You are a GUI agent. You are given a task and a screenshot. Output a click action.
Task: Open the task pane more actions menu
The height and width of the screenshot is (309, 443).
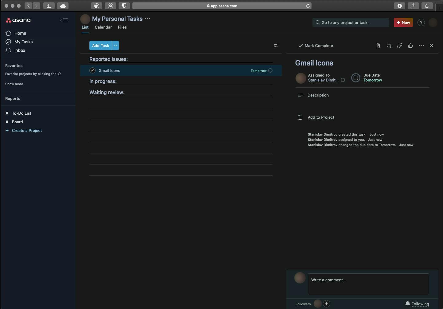pos(421,46)
